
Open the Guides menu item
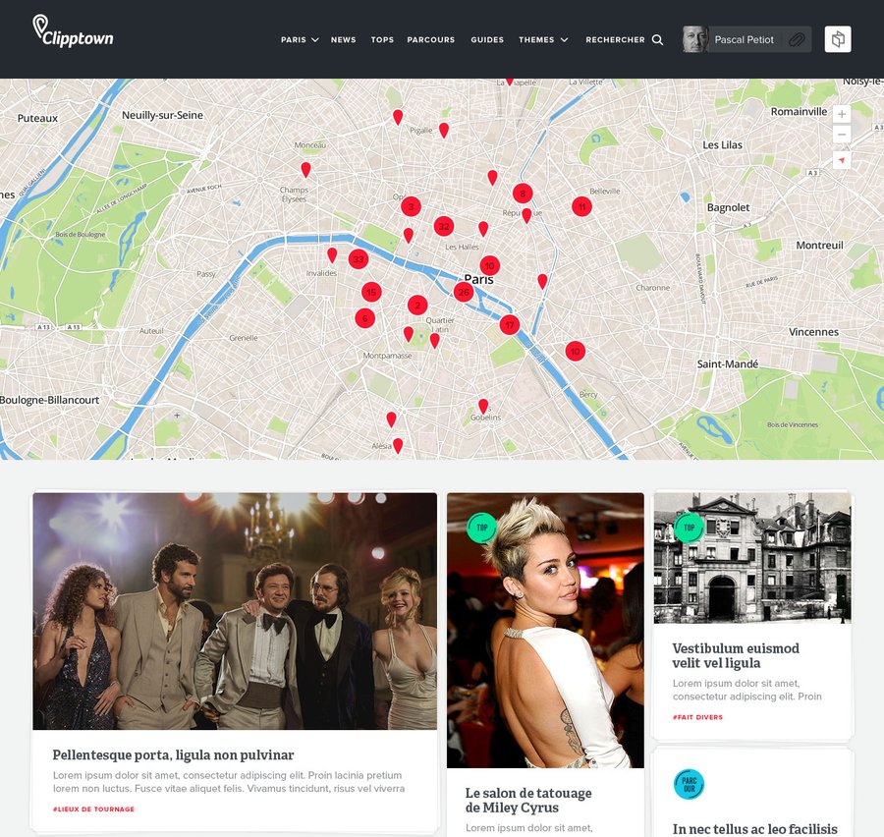point(487,40)
